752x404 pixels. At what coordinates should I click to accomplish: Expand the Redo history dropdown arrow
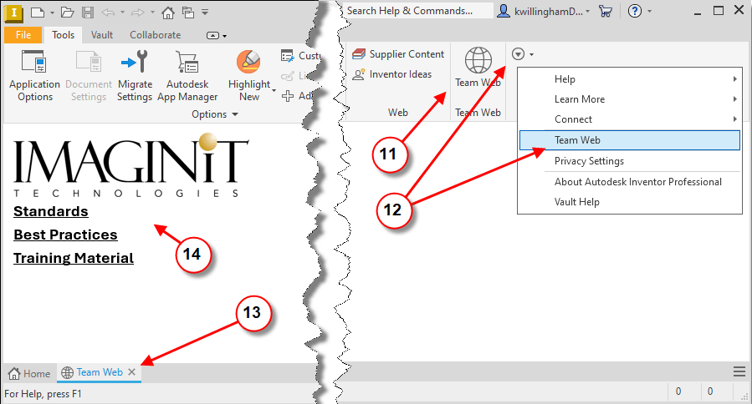coord(152,13)
